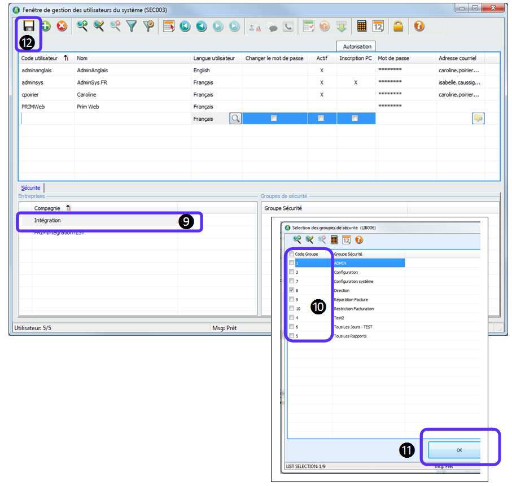Check the Direction group checkbox (code 8)

pos(291,290)
